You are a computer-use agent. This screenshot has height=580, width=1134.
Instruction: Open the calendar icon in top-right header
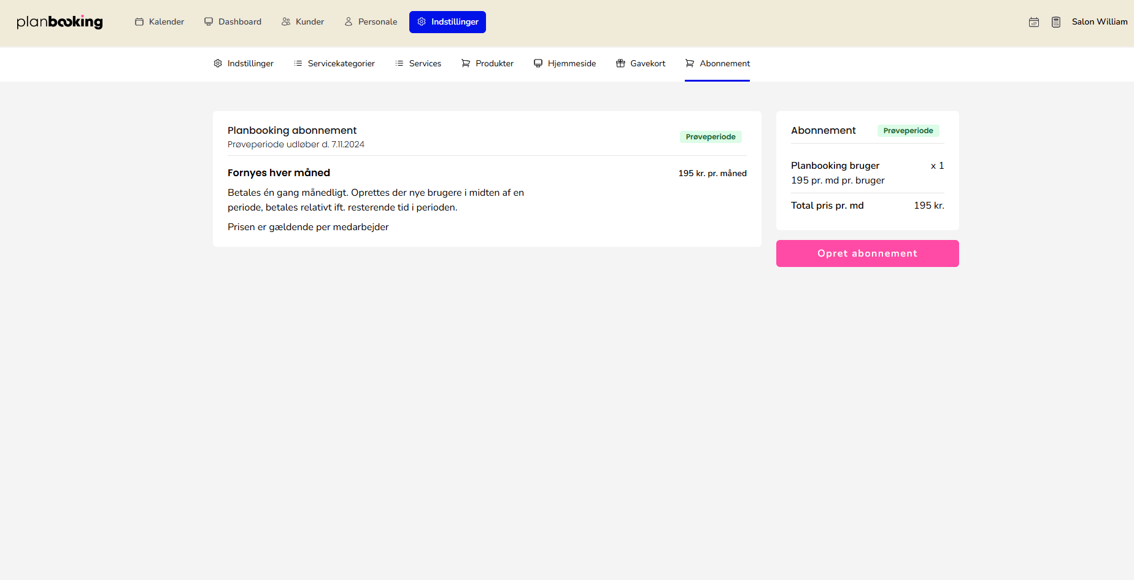(1034, 22)
